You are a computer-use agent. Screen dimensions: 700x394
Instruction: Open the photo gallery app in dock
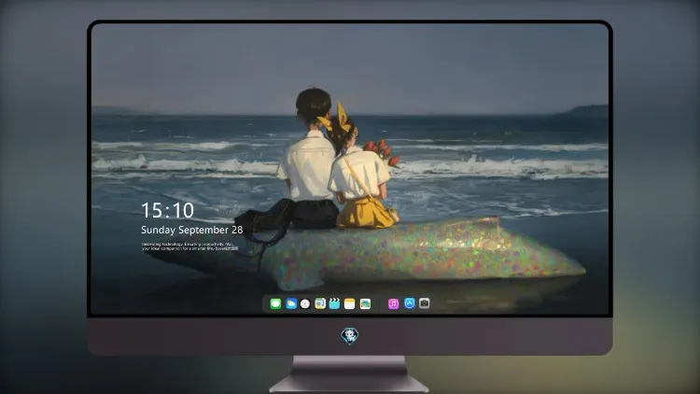tap(365, 303)
